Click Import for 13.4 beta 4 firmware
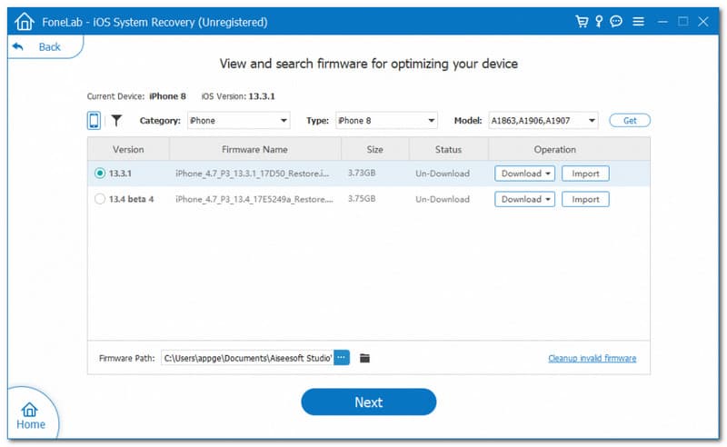This screenshot has width=727, height=447. tap(585, 199)
